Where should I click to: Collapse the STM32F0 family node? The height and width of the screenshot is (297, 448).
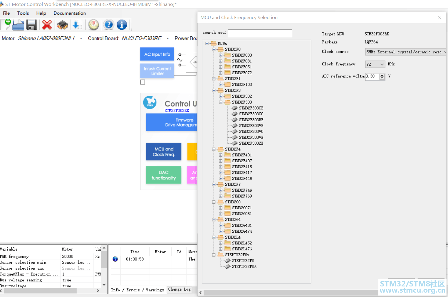click(214, 49)
